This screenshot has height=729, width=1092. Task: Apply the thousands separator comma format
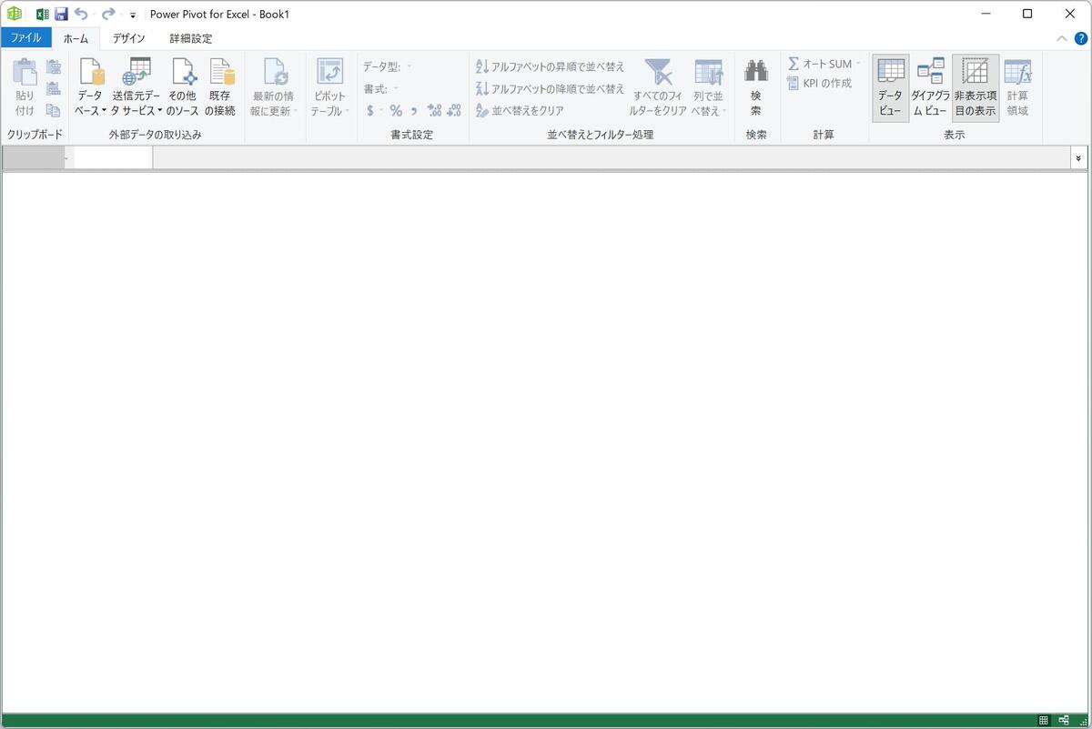tap(414, 110)
